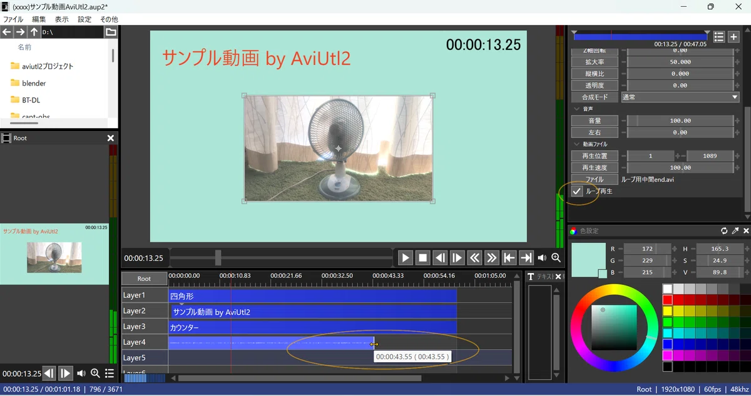Click the 縦横比 label button

(x=595, y=74)
